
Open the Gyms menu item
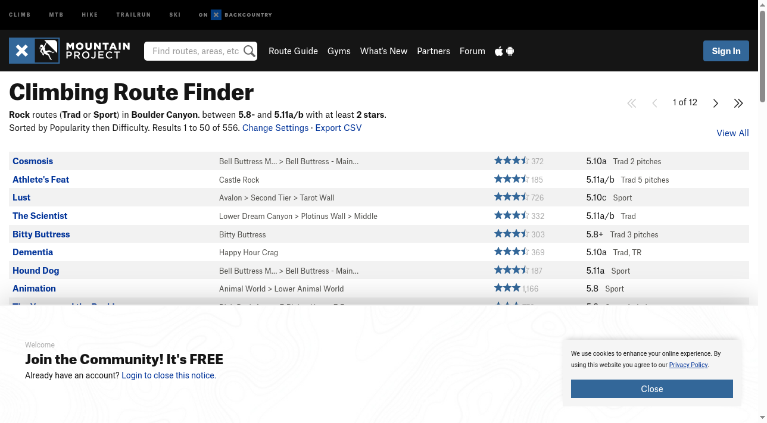[x=339, y=51]
